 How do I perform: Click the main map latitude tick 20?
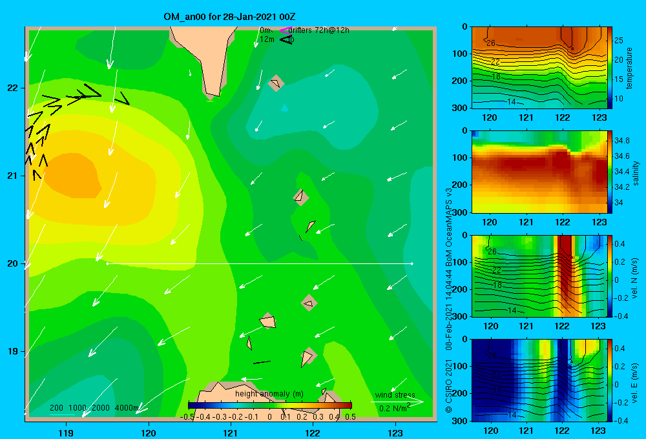[x=12, y=263]
